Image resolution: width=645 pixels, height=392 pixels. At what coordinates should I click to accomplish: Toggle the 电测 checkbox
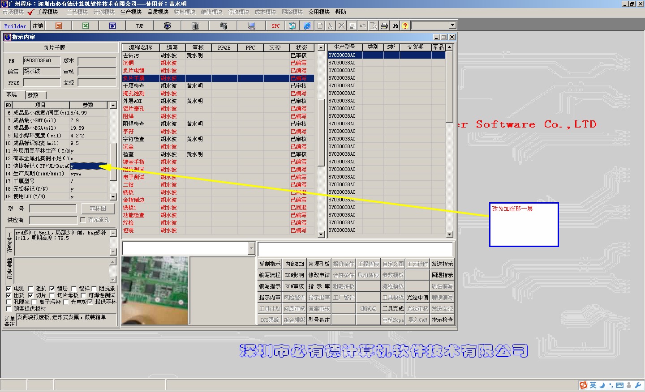(9, 289)
